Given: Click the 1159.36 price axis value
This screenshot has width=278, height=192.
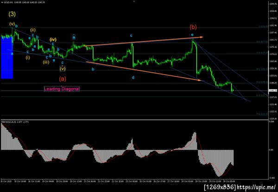Looking at the screenshot, I should [273, 68].
